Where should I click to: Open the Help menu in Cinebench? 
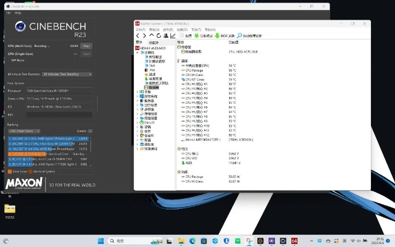18,12
